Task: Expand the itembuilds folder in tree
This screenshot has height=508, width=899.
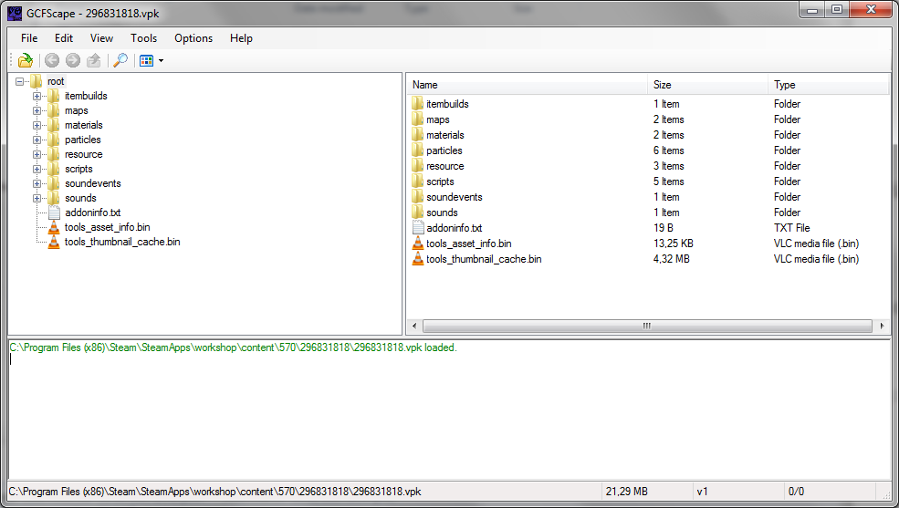Action: pos(37,96)
